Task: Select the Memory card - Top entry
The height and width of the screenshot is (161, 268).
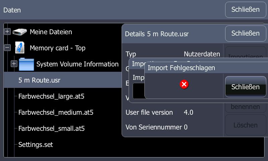Action: (58, 48)
